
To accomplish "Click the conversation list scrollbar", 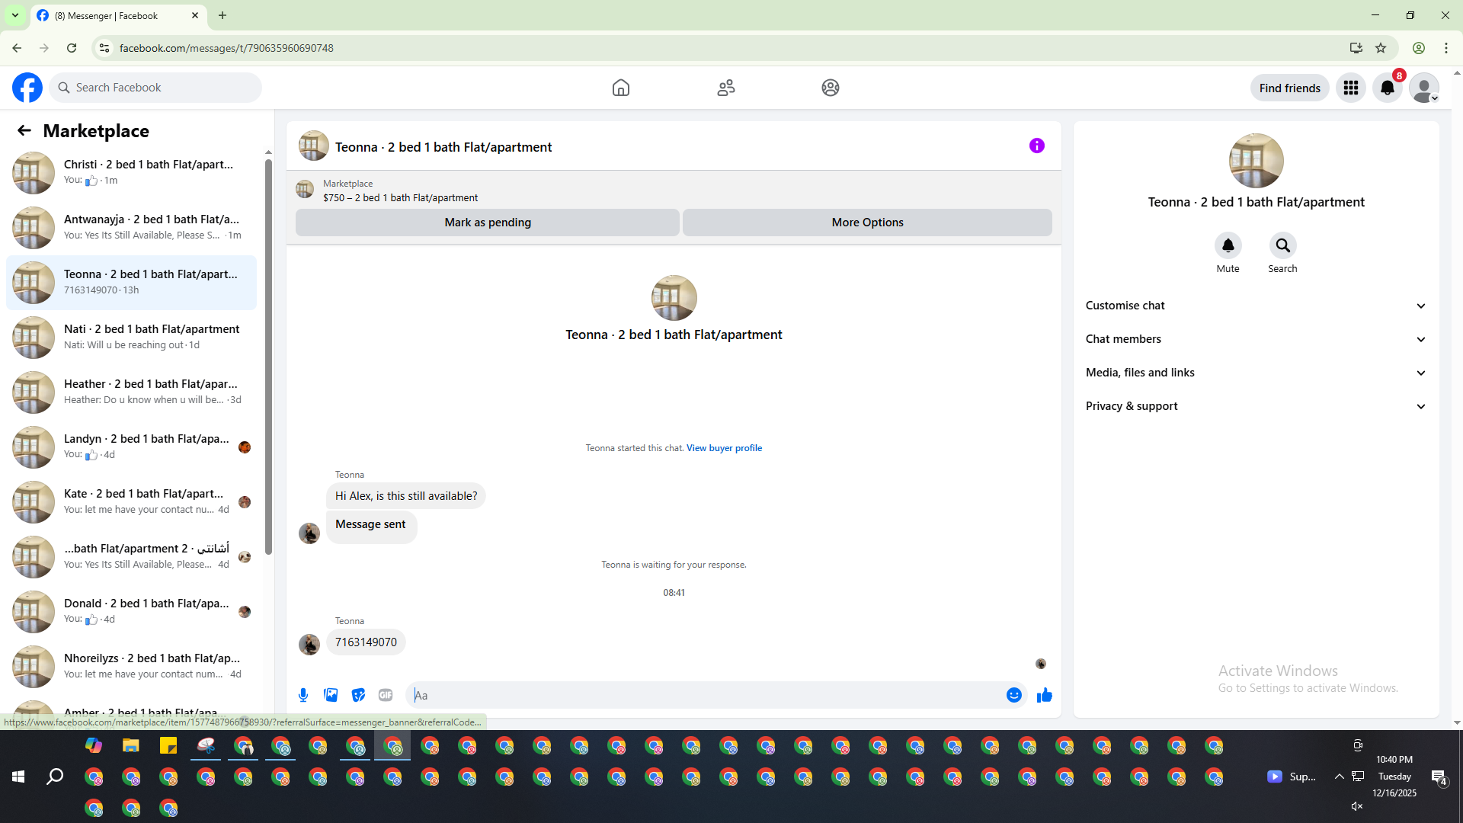I will pyautogui.click(x=268, y=358).
